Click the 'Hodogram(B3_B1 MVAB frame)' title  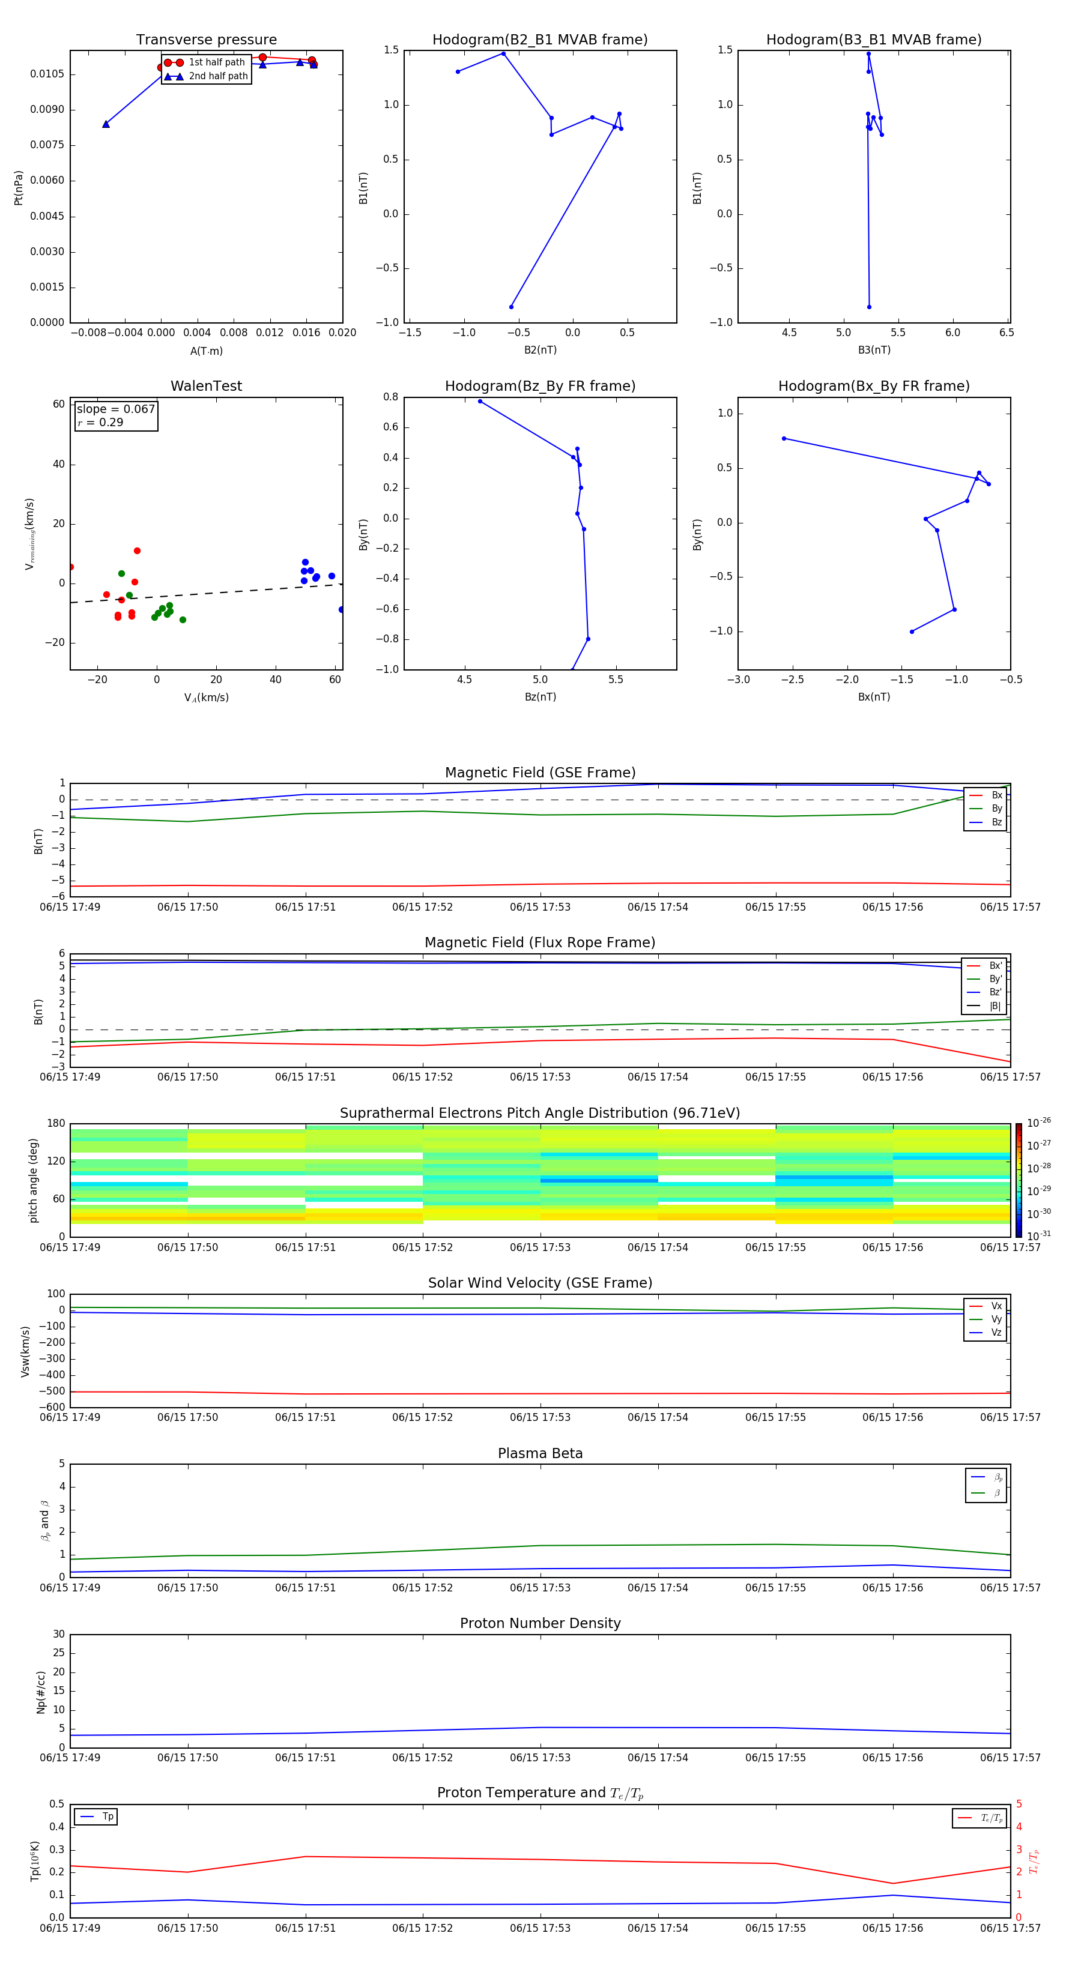coord(874,40)
